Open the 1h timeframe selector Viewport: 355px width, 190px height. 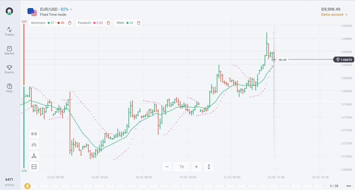tap(182, 167)
